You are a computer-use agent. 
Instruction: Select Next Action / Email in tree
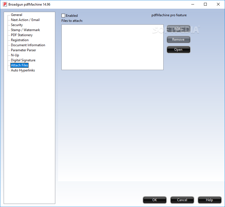pyautogui.click(x=25, y=20)
